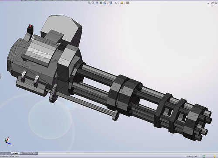This screenshot has height=158, width=218.
Task: Open the Hide/Show Items dropdown arrow
Action: 119,3
